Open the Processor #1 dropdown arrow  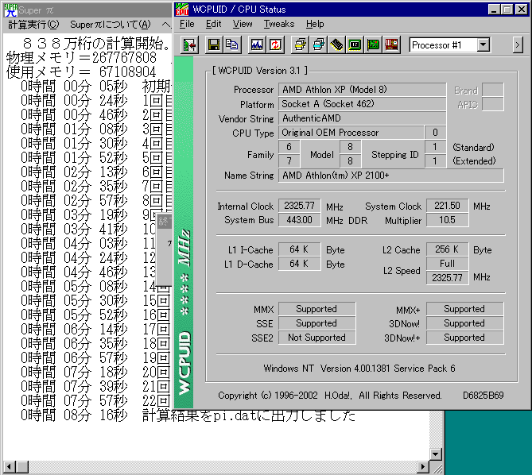(x=483, y=44)
